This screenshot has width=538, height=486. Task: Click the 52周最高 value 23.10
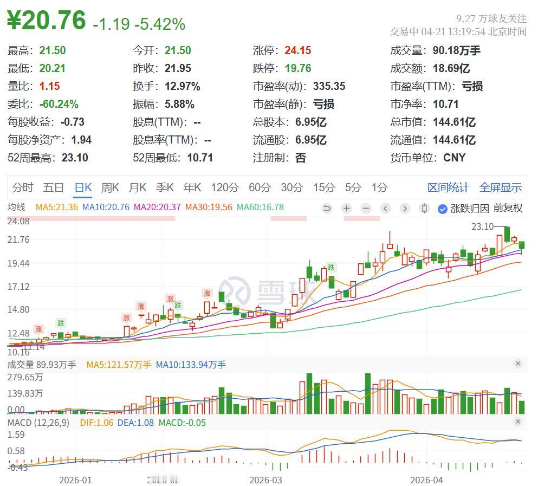click(x=75, y=158)
